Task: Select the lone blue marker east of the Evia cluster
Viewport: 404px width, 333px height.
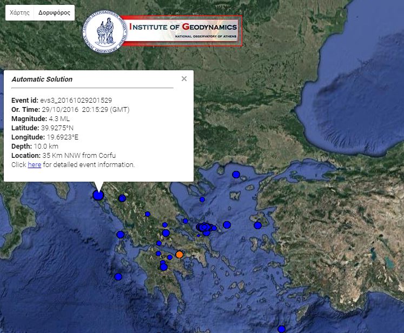Action: point(227,225)
